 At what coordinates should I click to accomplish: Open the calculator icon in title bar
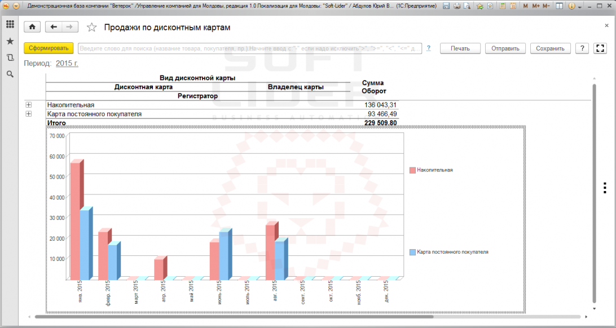coord(503,6)
